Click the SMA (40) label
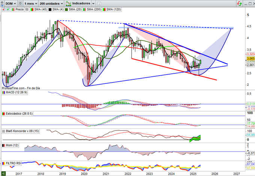The width and height of the screenshot is (255, 176). 40,9
